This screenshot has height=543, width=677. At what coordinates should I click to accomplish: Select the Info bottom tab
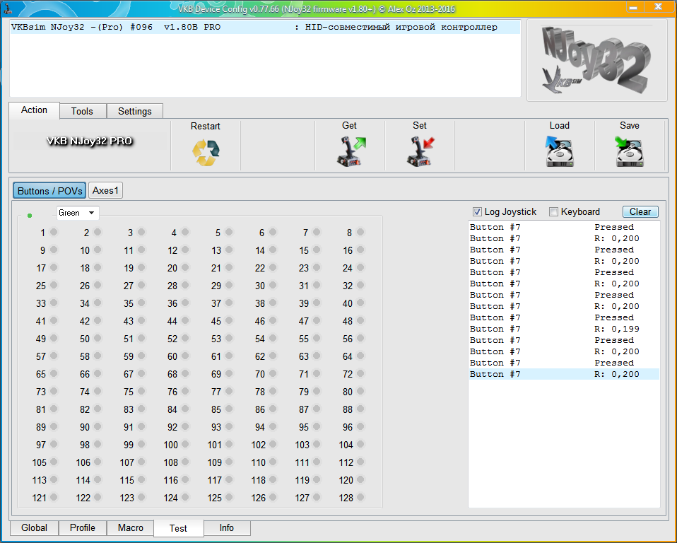tap(226, 528)
